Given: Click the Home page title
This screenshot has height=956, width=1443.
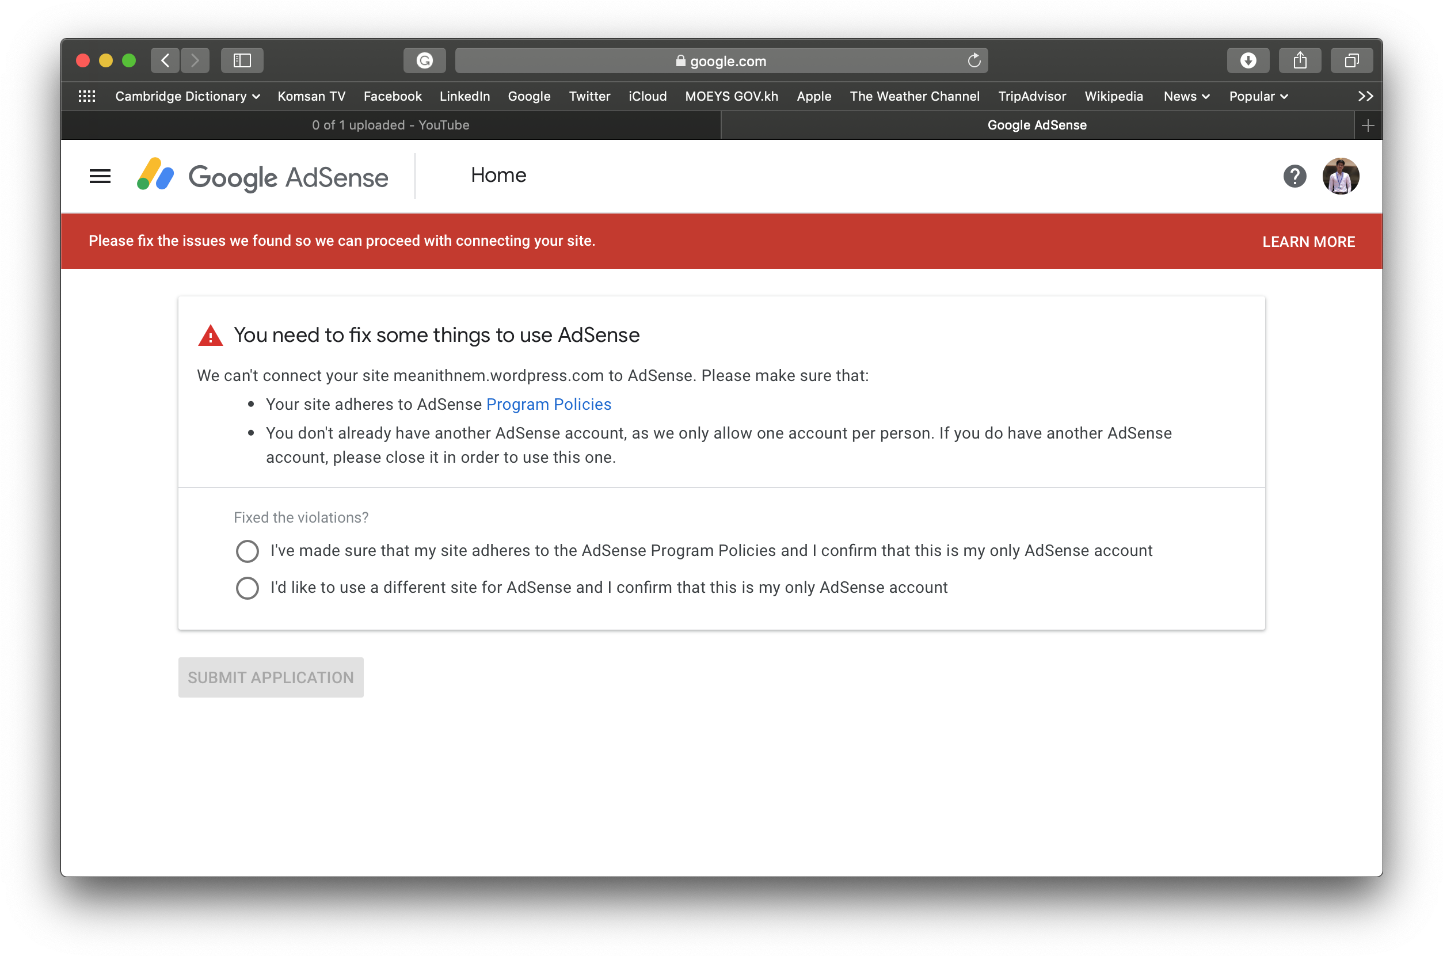Looking at the screenshot, I should pos(498,176).
